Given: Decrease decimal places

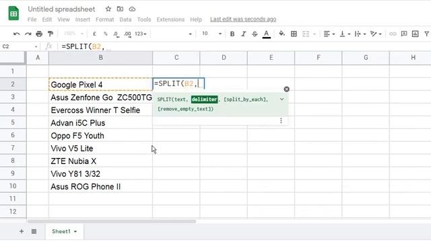Looking at the screenshot, I should (x=117, y=34).
